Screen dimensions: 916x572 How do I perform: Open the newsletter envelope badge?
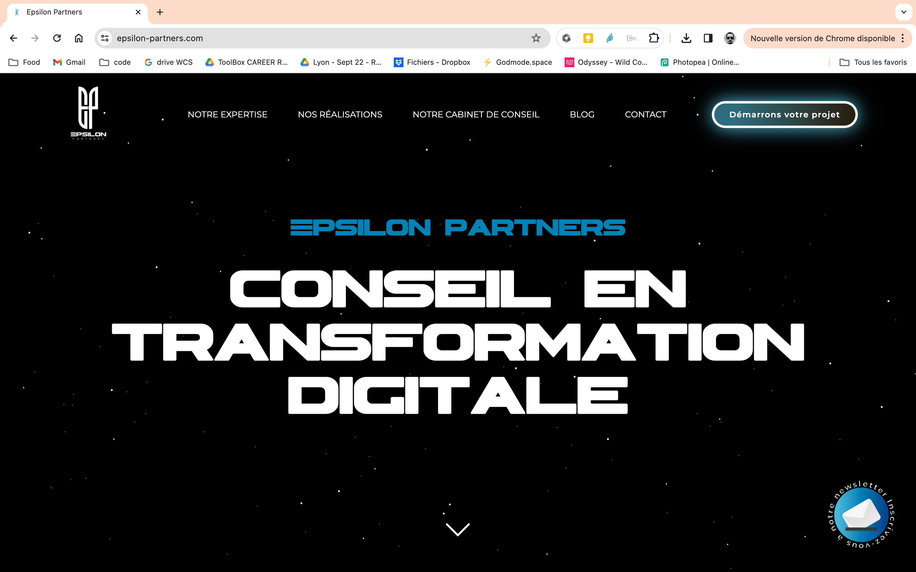tap(861, 514)
